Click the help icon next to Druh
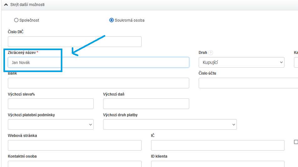Screen dimensions: 298x167 (x=211, y=53)
